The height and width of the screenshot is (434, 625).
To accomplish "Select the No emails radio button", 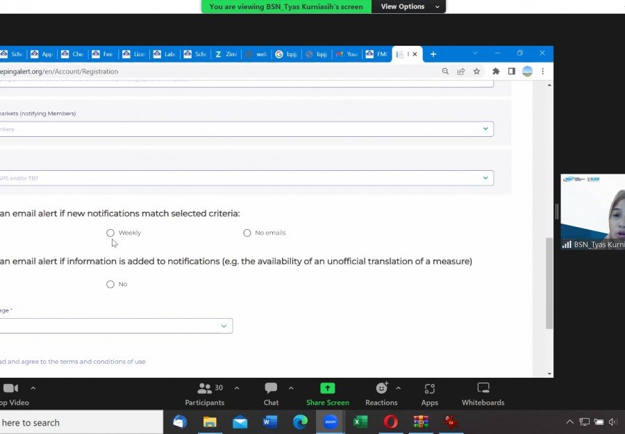I will (247, 233).
